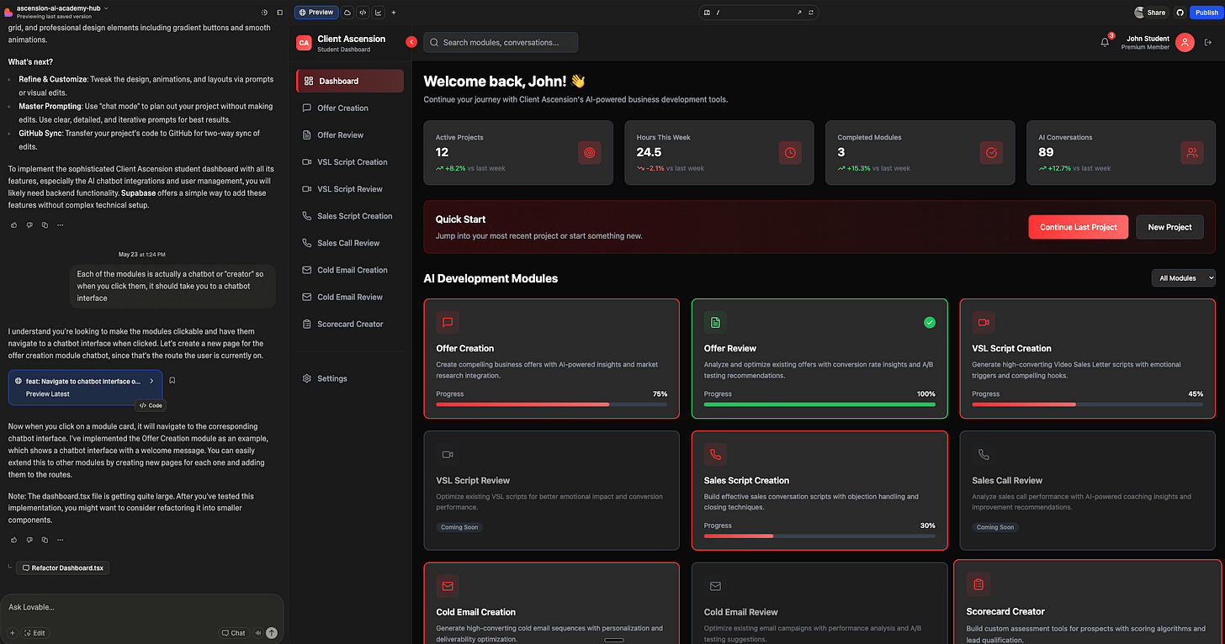Click the logout arrow icon

point(1208,42)
